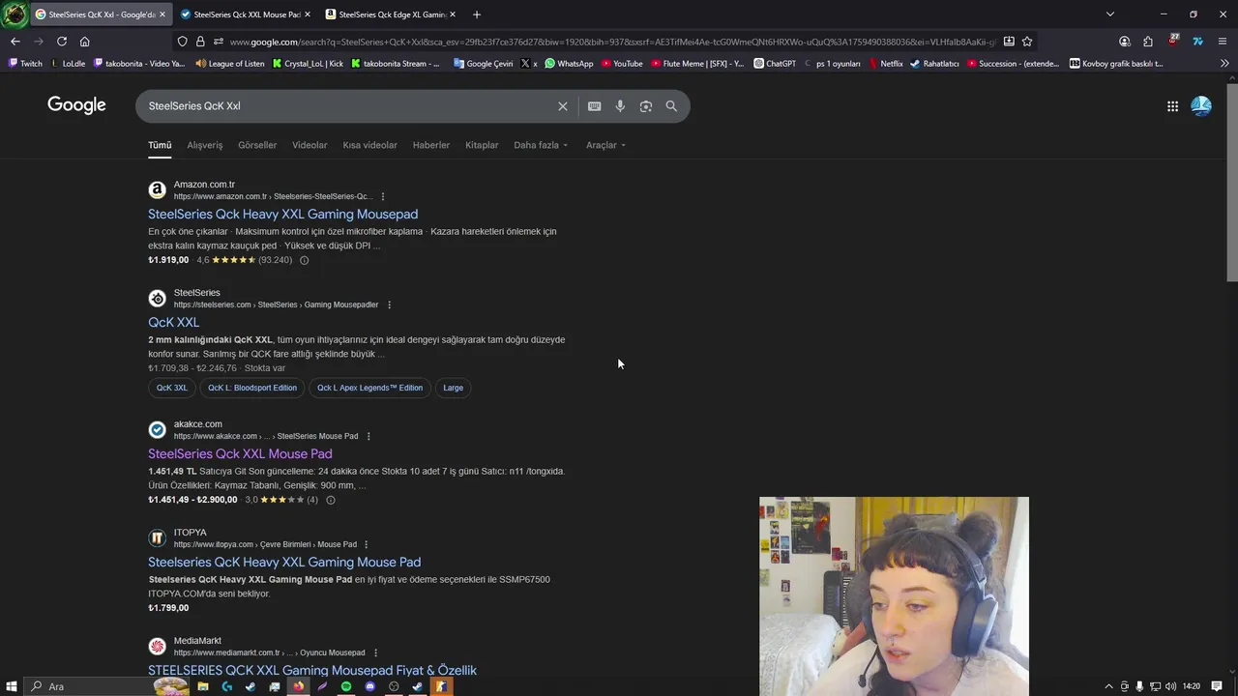Close the SteelSeries QcK Edge XL tab
This screenshot has width=1238, height=696.
coord(453,14)
